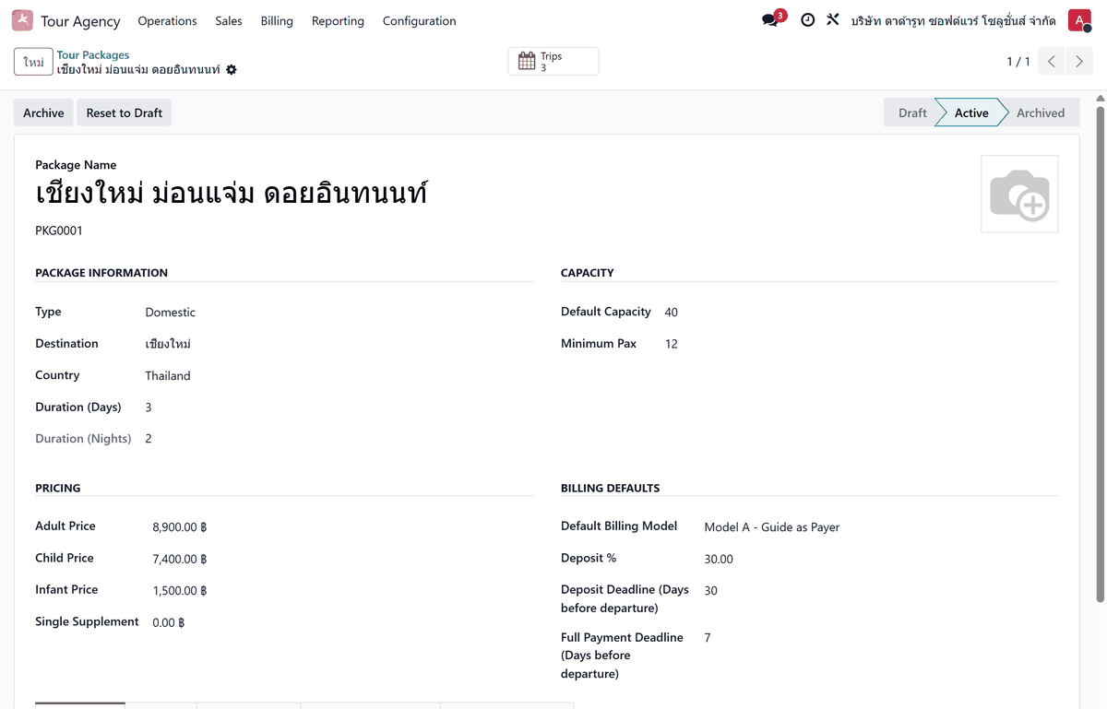
Task: Click the gear actions icon beside record title
Action: pos(232,70)
